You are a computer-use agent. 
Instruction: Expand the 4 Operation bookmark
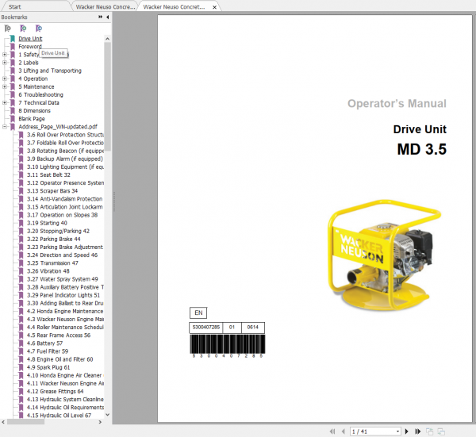tap(5, 79)
